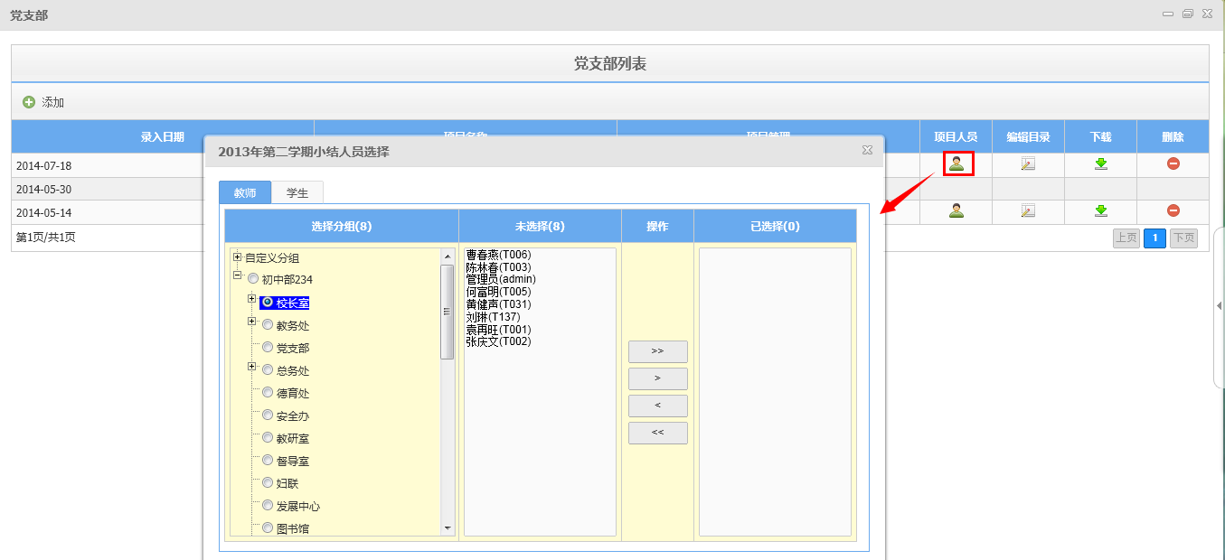Switch to the 教师 tab
This screenshot has height=560, width=1225.
point(245,192)
